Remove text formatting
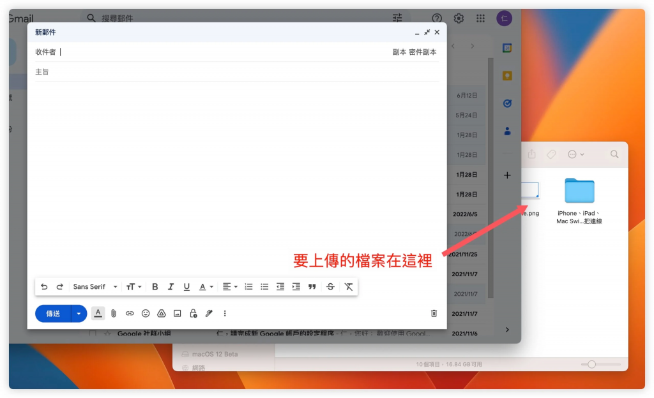 coord(349,286)
